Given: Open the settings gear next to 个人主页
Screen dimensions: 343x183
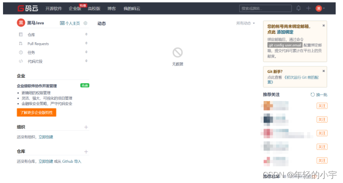Looking at the screenshot, I should click(x=85, y=23).
